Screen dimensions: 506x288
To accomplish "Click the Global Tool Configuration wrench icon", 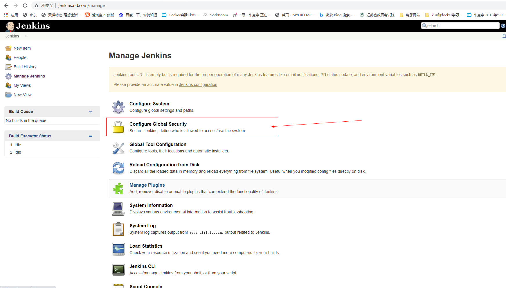I will (x=118, y=148).
